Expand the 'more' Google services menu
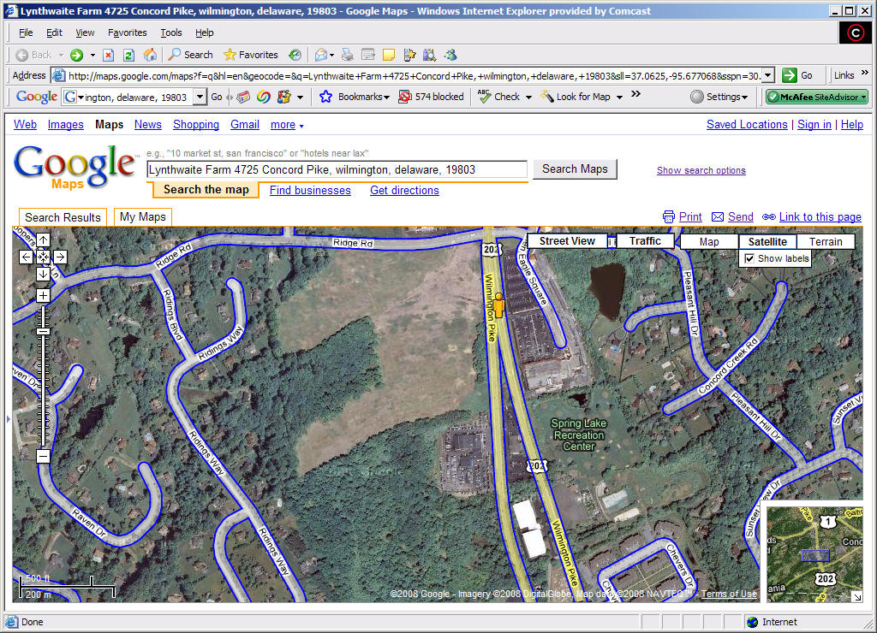Screen dimensions: 877x633 [287, 125]
